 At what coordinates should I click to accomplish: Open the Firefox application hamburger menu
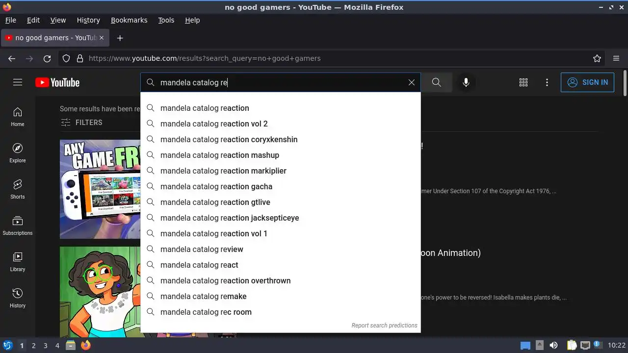tap(616, 58)
